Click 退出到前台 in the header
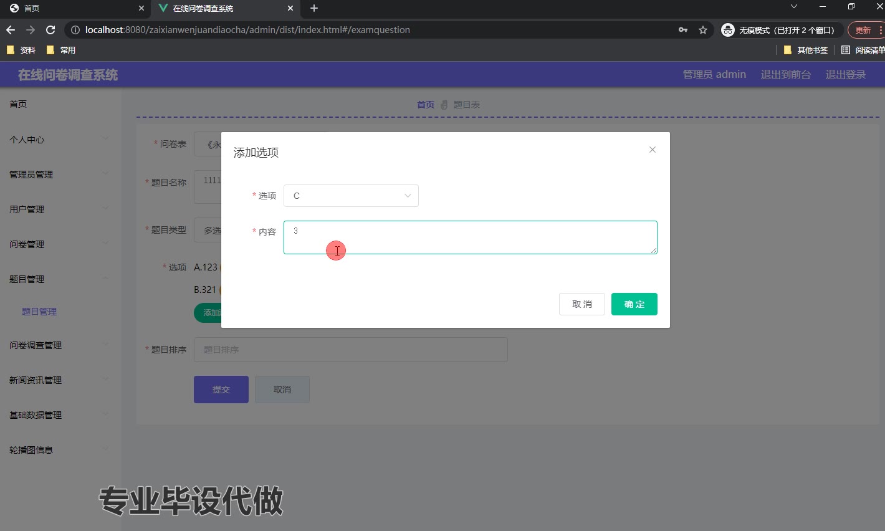 pyautogui.click(x=785, y=75)
